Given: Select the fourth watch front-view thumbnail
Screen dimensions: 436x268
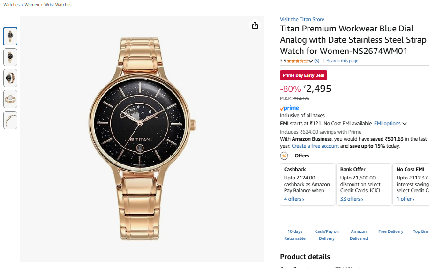Looking at the screenshot, I should (x=10, y=99).
